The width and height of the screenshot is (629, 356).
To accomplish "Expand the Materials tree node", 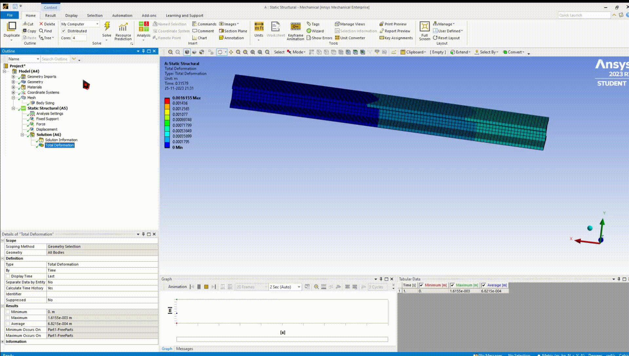I will click(x=13, y=87).
